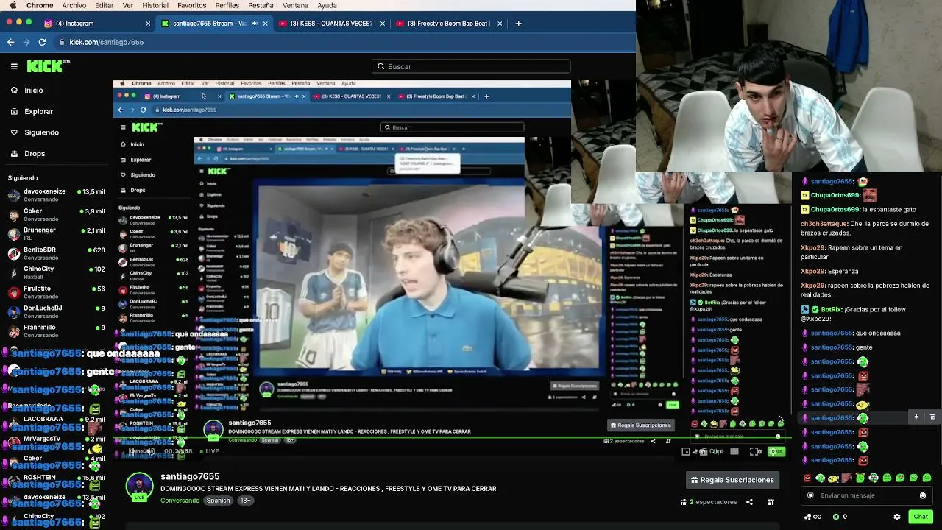Switch to the Instagram browser tab
The width and height of the screenshot is (942, 530).
point(97,24)
